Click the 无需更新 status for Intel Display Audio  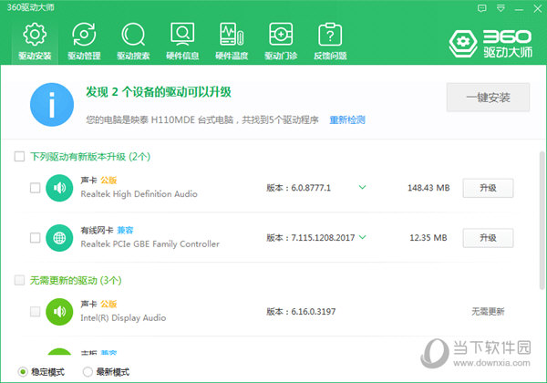(488, 312)
